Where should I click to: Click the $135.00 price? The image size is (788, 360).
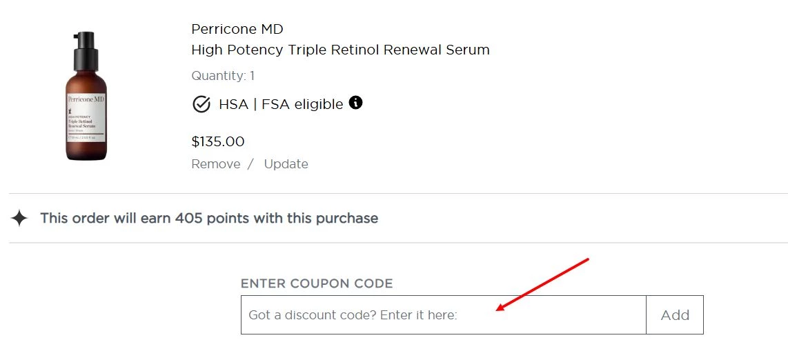pyautogui.click(x=217, y=141)
